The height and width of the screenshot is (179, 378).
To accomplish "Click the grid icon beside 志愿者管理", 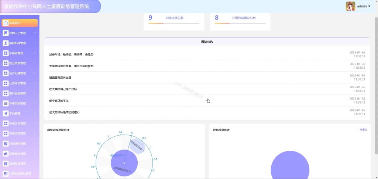I will pos(6,53).
